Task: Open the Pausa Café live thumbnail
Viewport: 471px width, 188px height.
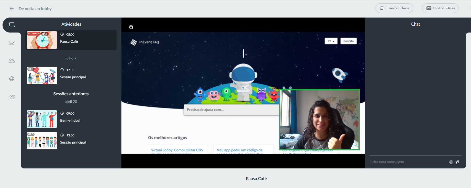Action: [42, 40]
